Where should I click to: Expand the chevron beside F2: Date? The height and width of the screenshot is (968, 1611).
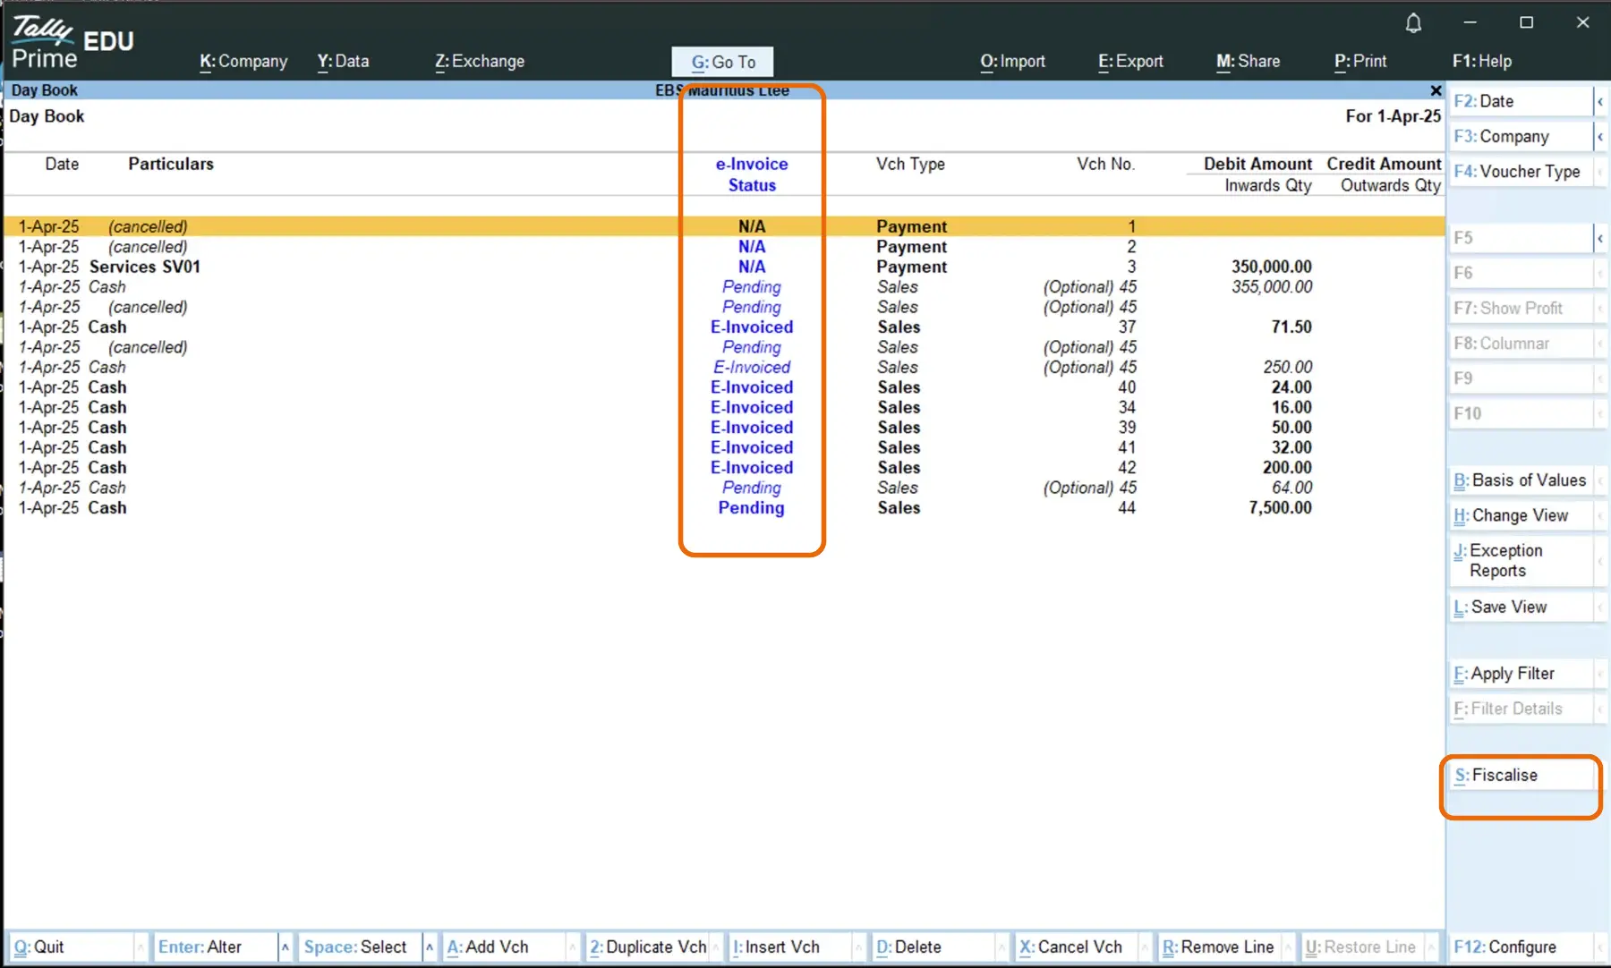point(1600,101)
